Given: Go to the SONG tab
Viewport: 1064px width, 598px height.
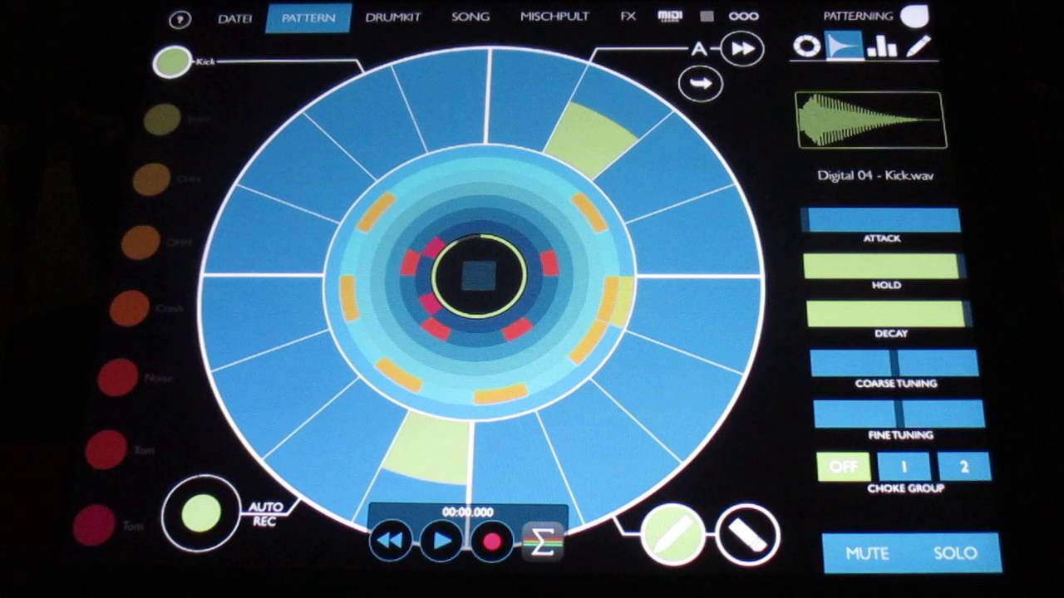Looking at the screenshot, I should click(470, 17).
